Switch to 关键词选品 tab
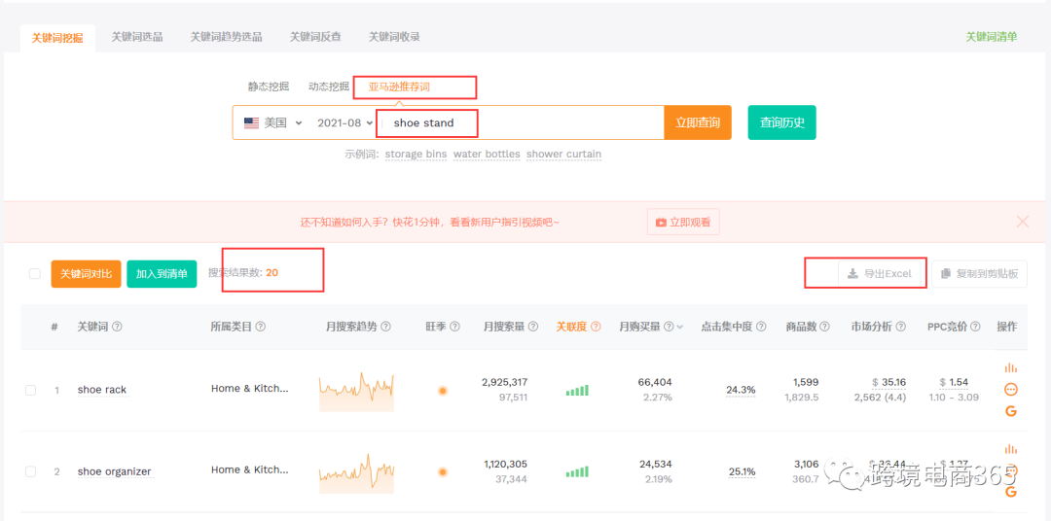This screenshot has width=1051, height=521. tap(137, 37)
